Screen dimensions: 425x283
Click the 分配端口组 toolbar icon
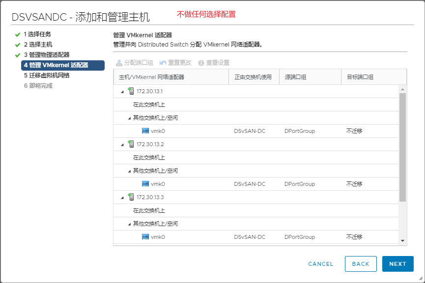(x=119, y=63)
